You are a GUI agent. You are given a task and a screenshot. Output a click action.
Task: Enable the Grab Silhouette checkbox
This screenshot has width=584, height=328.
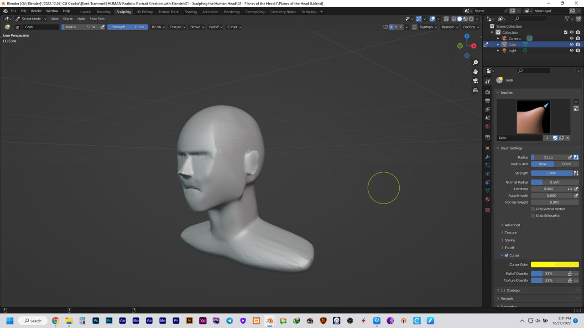pos(533,215)
